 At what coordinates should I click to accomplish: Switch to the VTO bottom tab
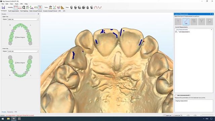16,112
